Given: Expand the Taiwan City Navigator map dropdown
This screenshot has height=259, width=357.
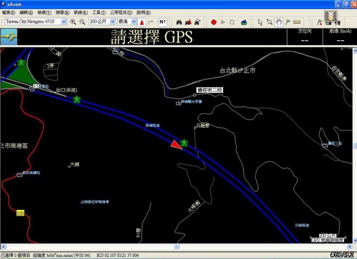Looking at the screenshot, I should [64, 22].
